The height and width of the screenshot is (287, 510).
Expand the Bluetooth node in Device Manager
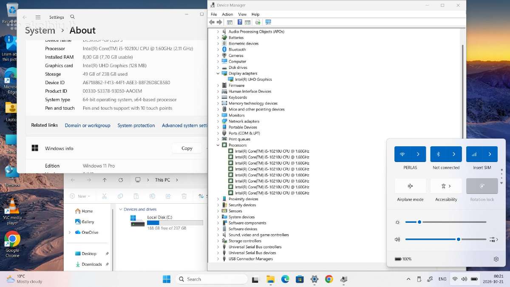tap(218, 50)
